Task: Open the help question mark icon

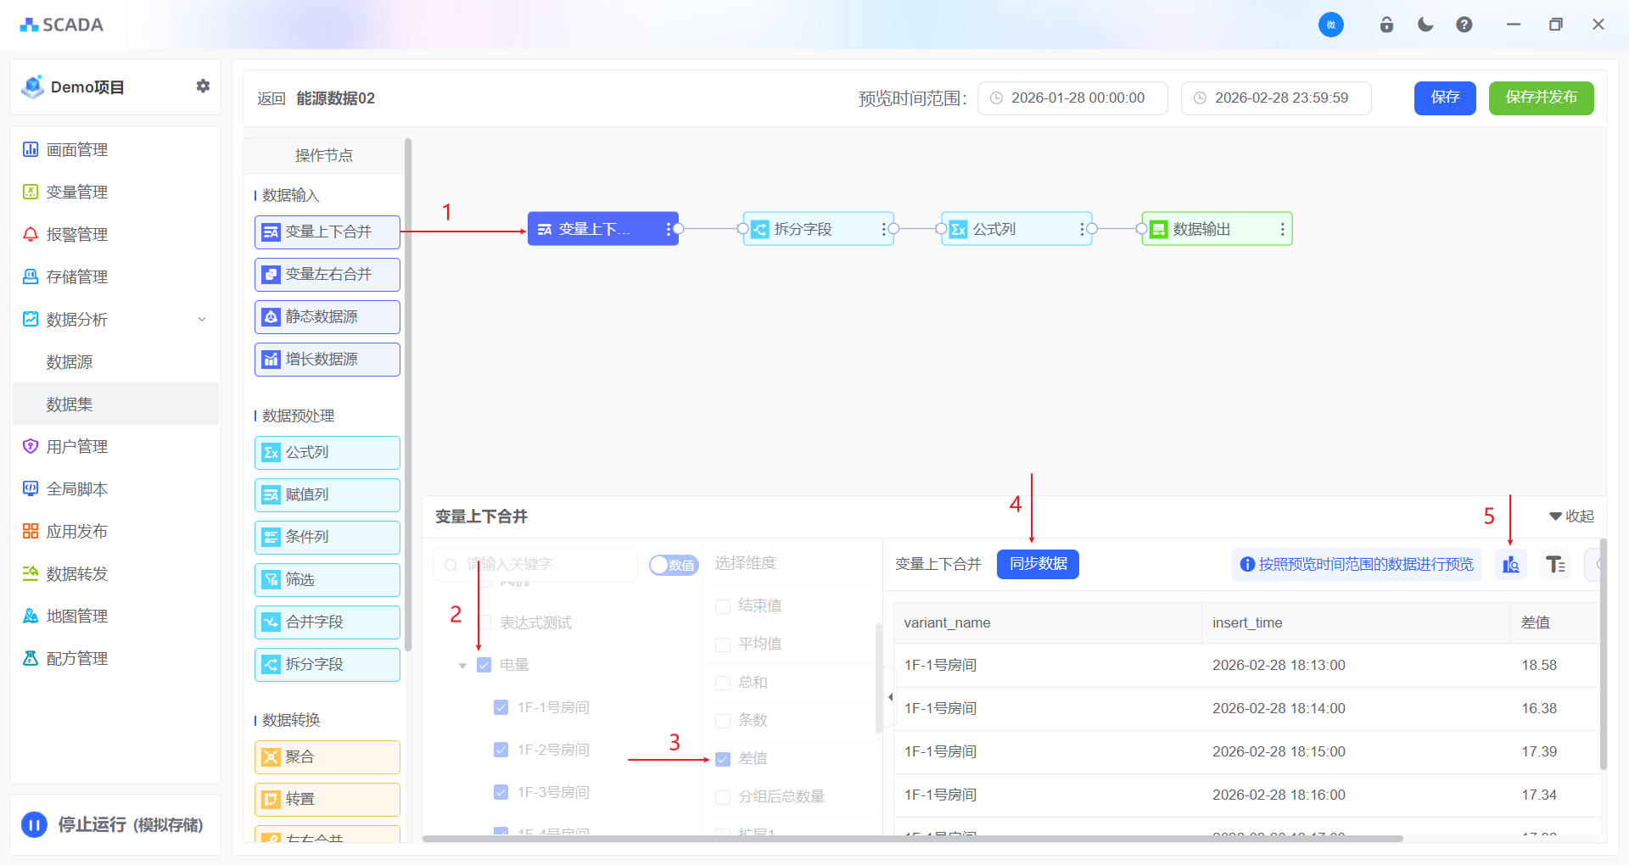Action: 1464,25
